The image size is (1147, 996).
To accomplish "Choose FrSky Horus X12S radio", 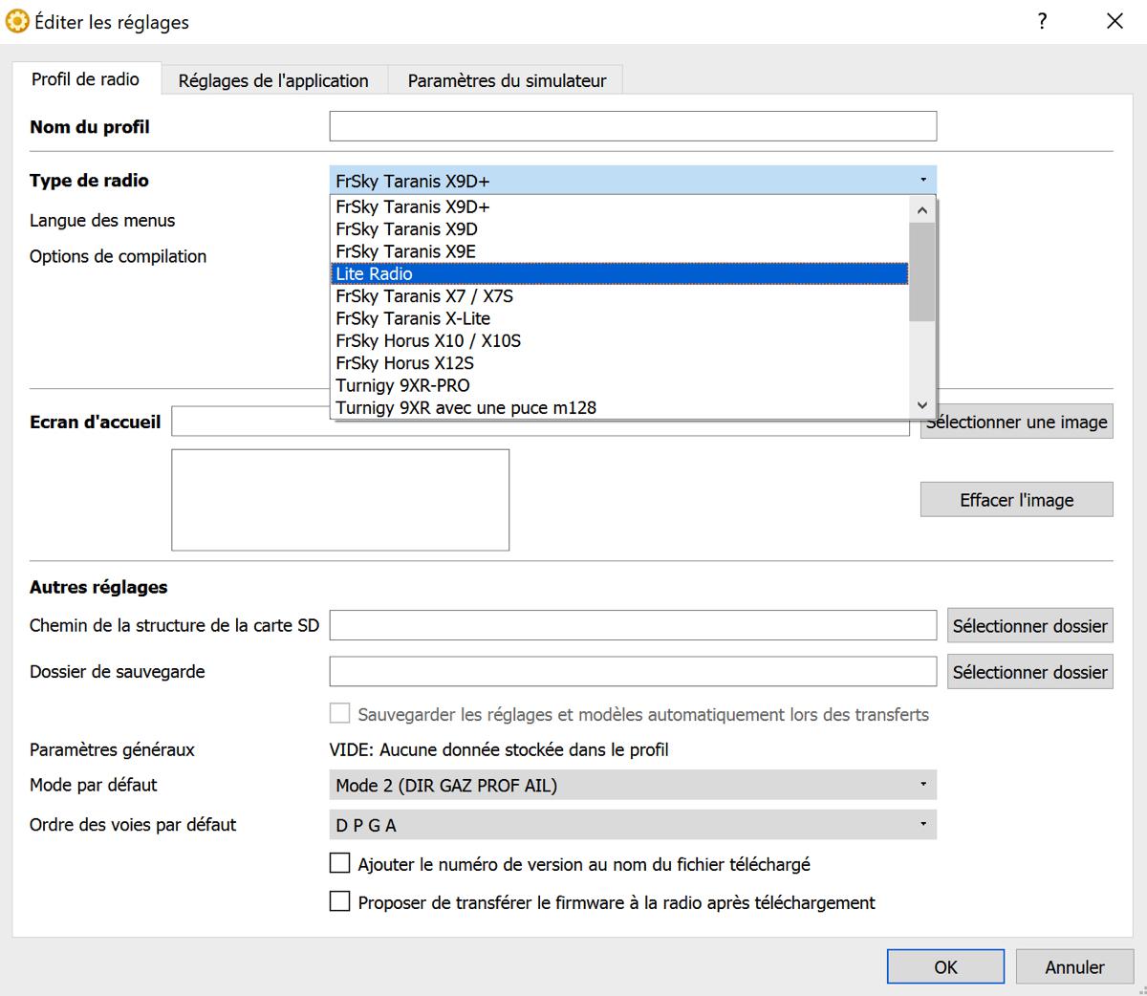I will pos(619,363).
